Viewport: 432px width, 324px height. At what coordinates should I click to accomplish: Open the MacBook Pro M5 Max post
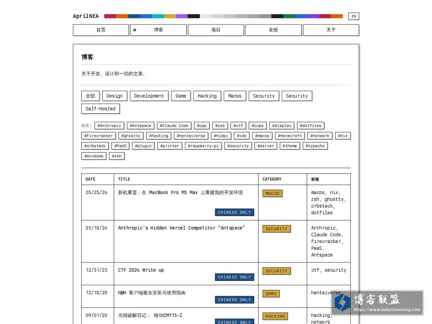pos(180,193)
